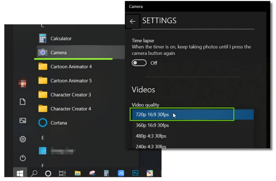The image size is (276, 181).
Task: Open taskbar Search magnifier
Action: 34,173
